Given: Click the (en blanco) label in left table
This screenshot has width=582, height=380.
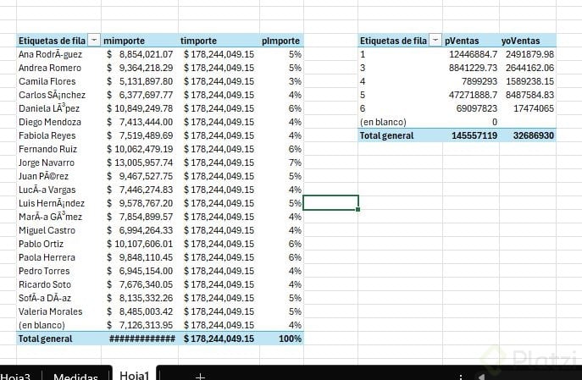Looking at the screenshot, I should tap(42, 325).
